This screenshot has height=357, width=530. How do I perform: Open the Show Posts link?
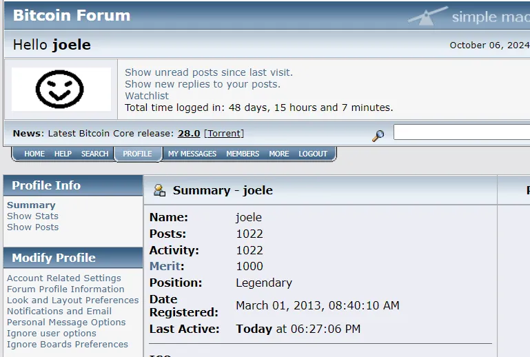coord(33,227)
